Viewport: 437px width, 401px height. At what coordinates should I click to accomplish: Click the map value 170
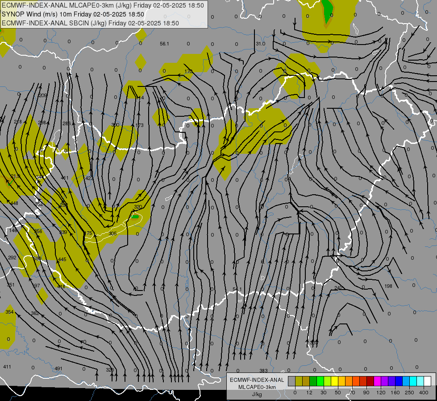[188, 72]
